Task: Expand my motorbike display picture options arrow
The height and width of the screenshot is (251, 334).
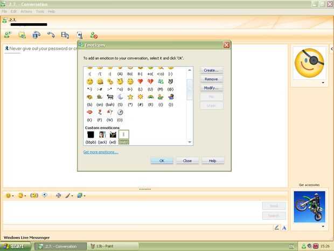Action: 323,226
